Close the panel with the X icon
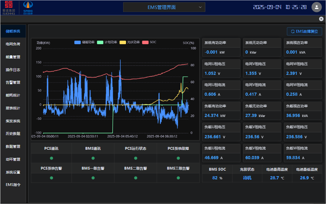 [x=321, y=19]
